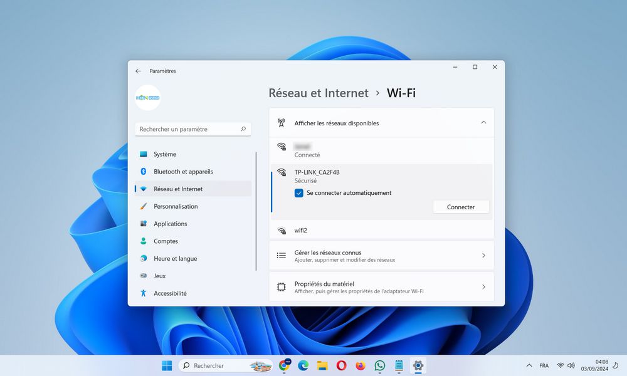Open Bluetooth et appareils settings
This screenshot has height=376, width=627.
183,172
